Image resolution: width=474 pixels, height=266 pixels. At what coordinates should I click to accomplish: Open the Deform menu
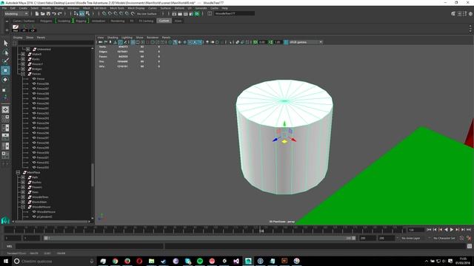[x=179, y=8]
